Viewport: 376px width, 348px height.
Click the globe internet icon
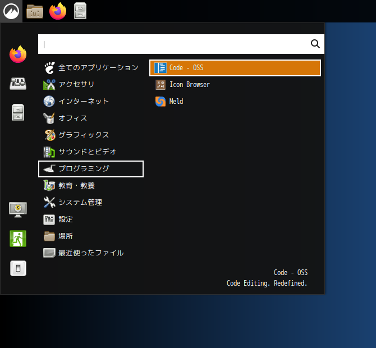(49, 101)
